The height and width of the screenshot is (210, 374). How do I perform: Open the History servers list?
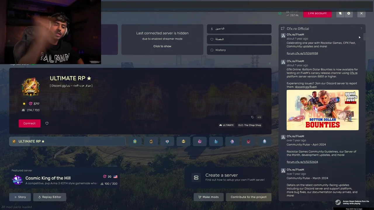click(239, 50)
